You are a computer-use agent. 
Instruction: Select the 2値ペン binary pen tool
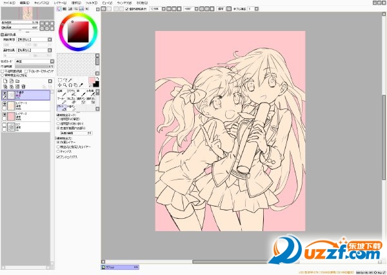[x=71, y=108]
